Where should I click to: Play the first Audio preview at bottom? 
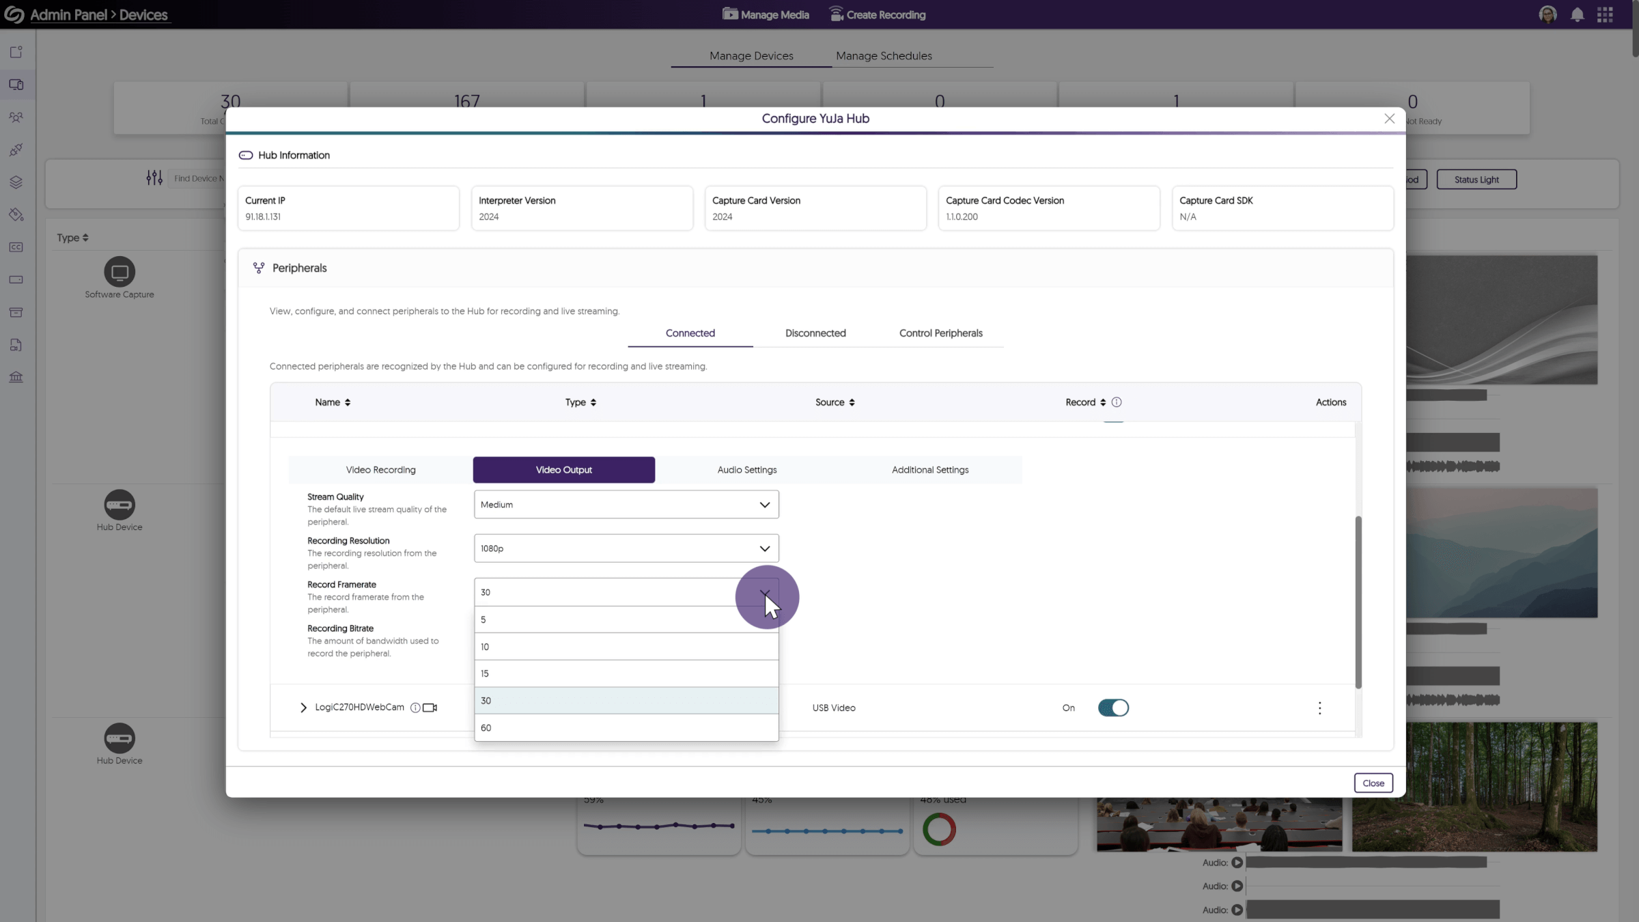[1237, 863]
